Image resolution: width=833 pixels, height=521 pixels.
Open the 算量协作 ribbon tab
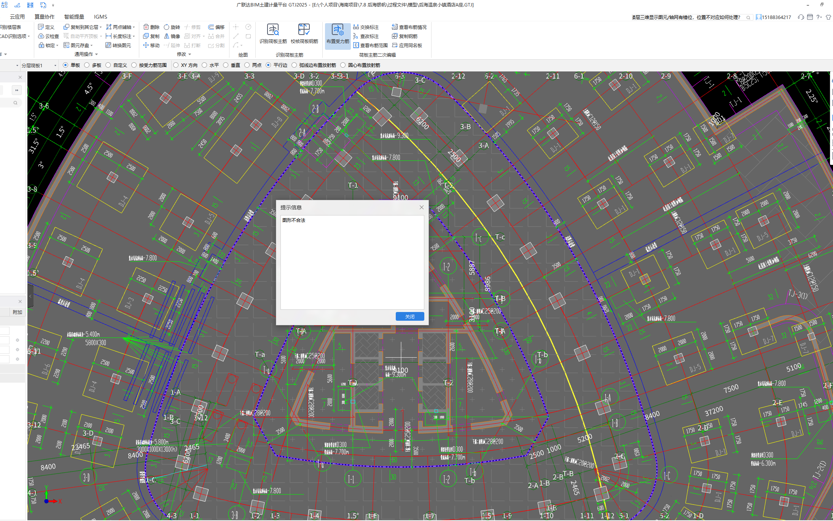pos(45,17)
